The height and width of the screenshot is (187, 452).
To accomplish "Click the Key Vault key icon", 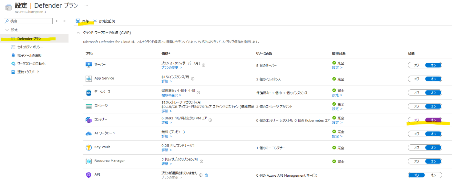I will (89, 148).
